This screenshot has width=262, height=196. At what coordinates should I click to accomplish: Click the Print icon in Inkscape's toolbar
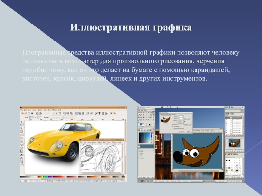click(32, 113)
